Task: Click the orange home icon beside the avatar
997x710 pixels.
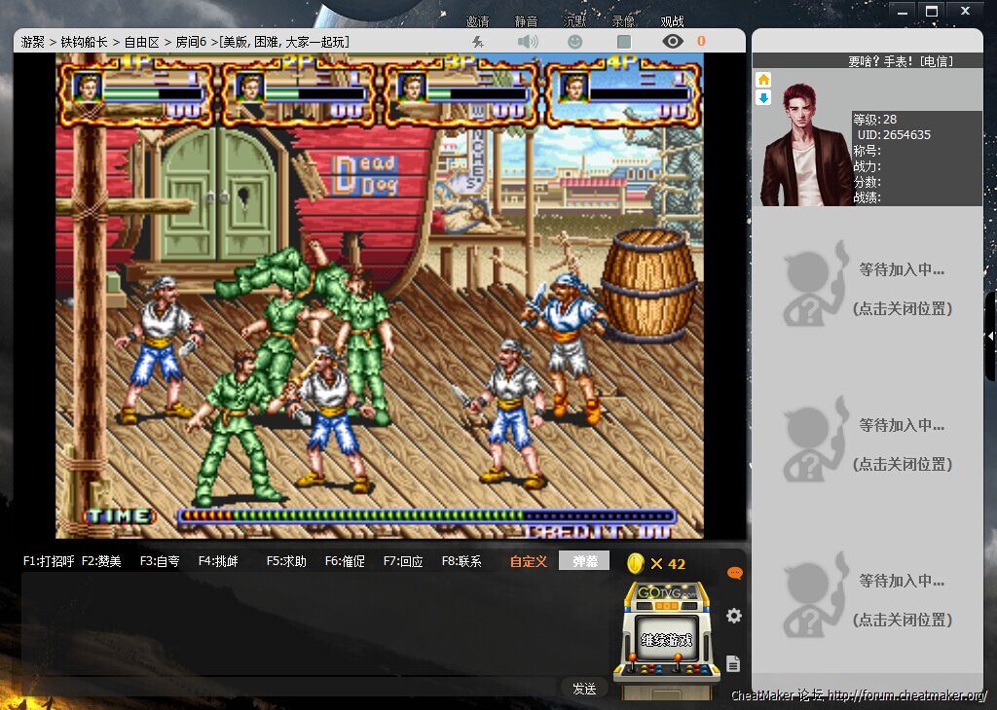Action: pyautogui.click(x=763, y=80)
